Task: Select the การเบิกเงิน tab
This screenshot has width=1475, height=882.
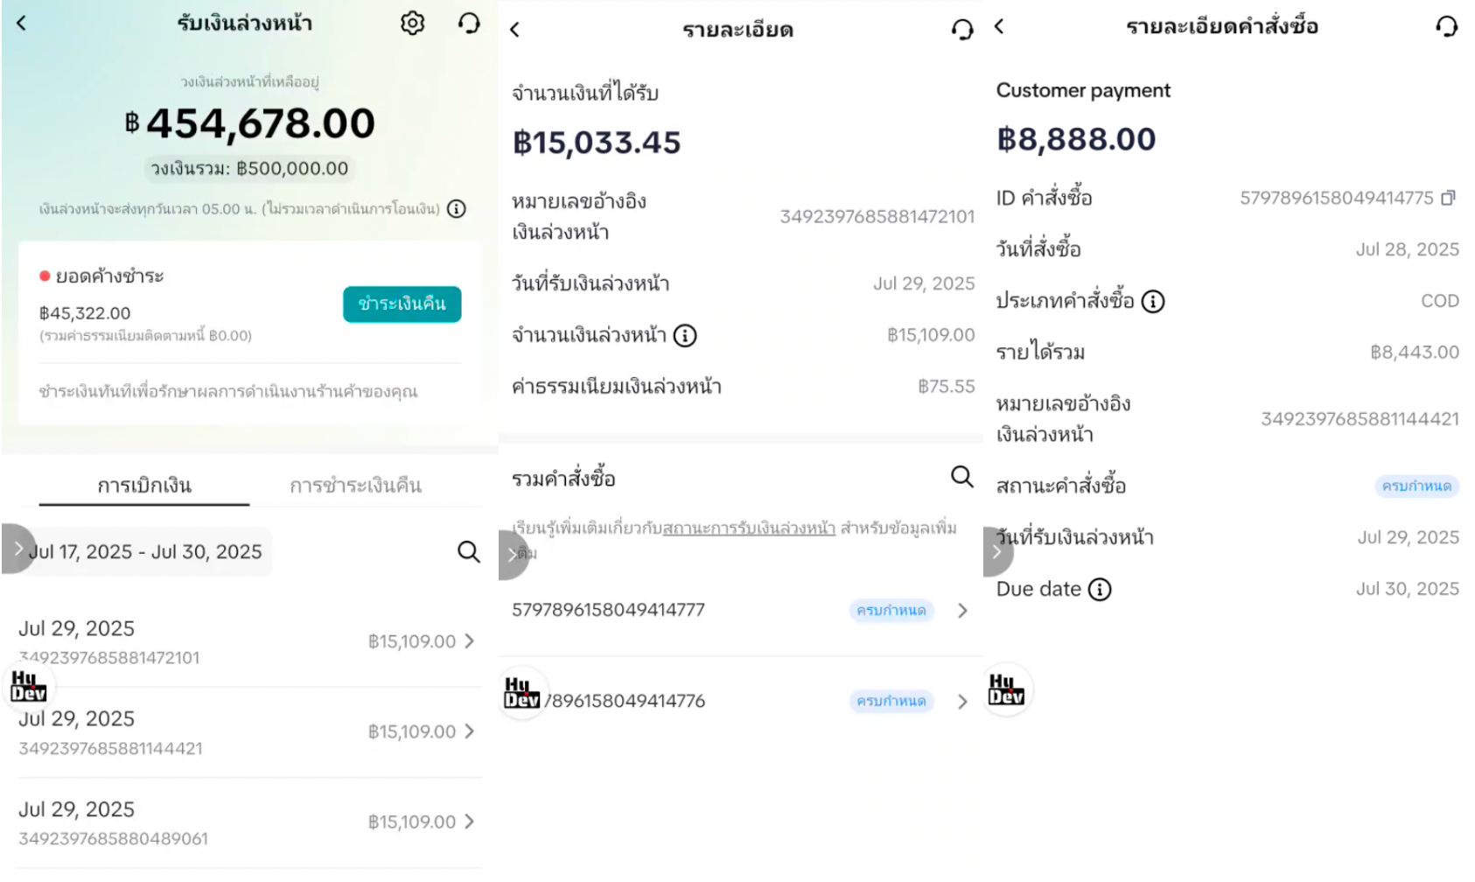Action: [x=144, y=486]
